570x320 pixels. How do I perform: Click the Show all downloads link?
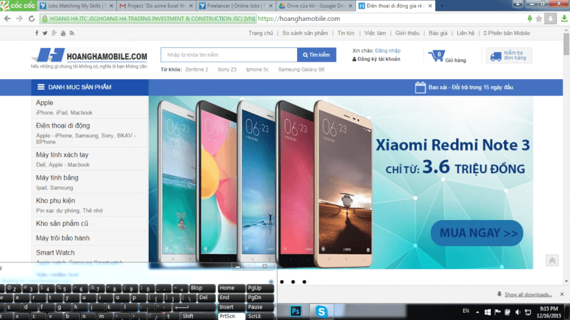pyautogui.click(x=528, y=295)
